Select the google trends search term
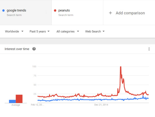The height and width of the screenshot is (117, 155). (26, 13)
